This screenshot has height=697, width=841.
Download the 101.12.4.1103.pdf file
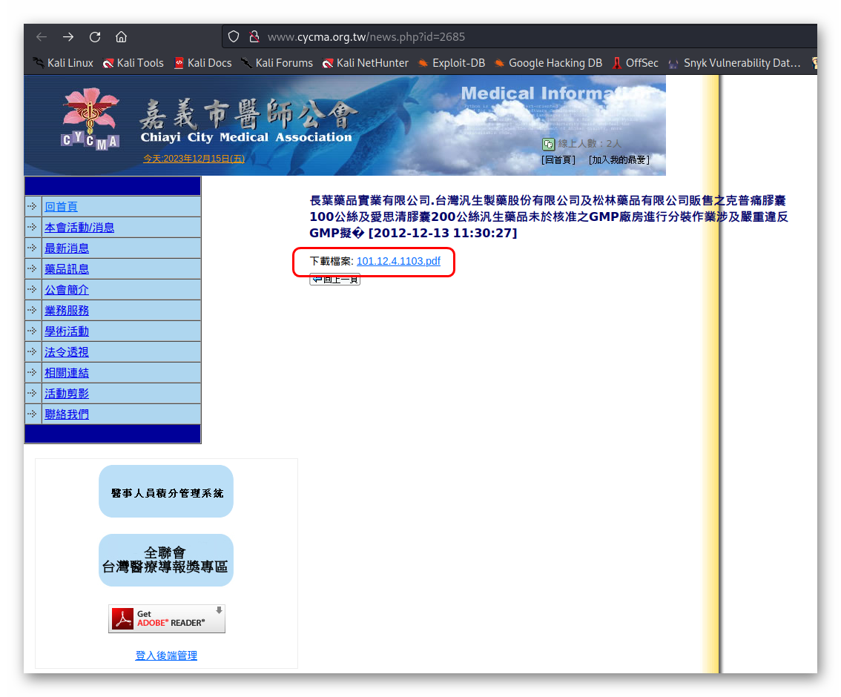(x=398, y=261)
